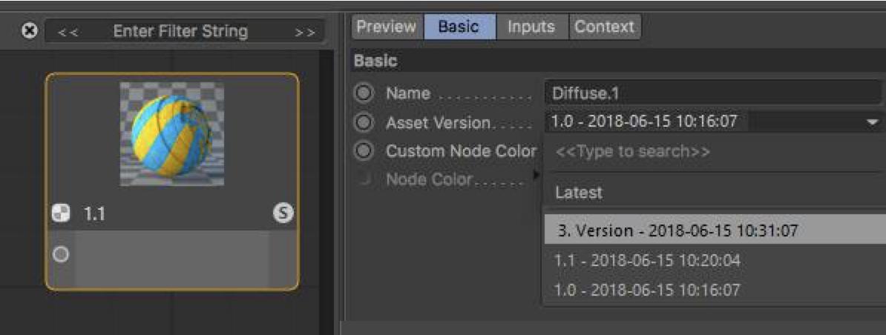
Task: Click the checkered asset icon beside 1.1
Action: point(61,213)
